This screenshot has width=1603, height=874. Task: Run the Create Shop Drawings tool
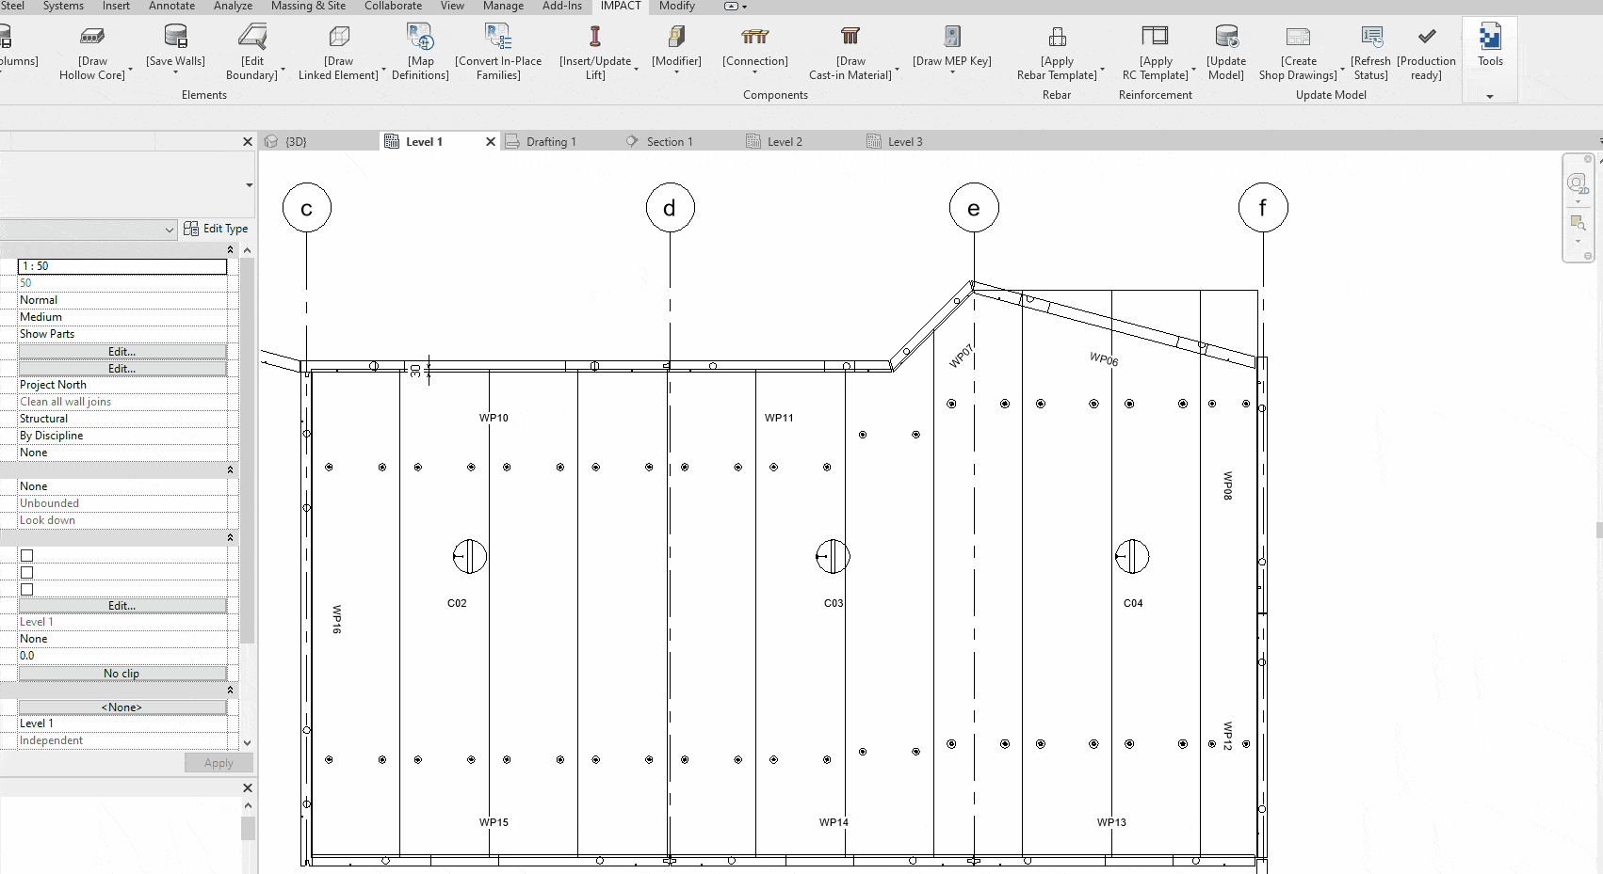1298,37
